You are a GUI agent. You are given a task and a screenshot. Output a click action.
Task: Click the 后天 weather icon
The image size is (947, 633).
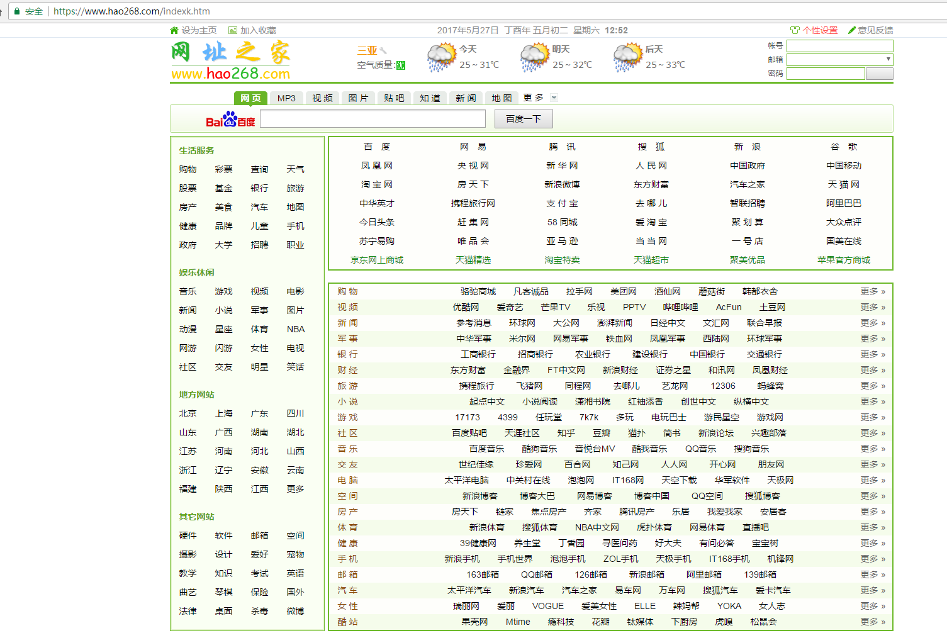tap(628, 57)
